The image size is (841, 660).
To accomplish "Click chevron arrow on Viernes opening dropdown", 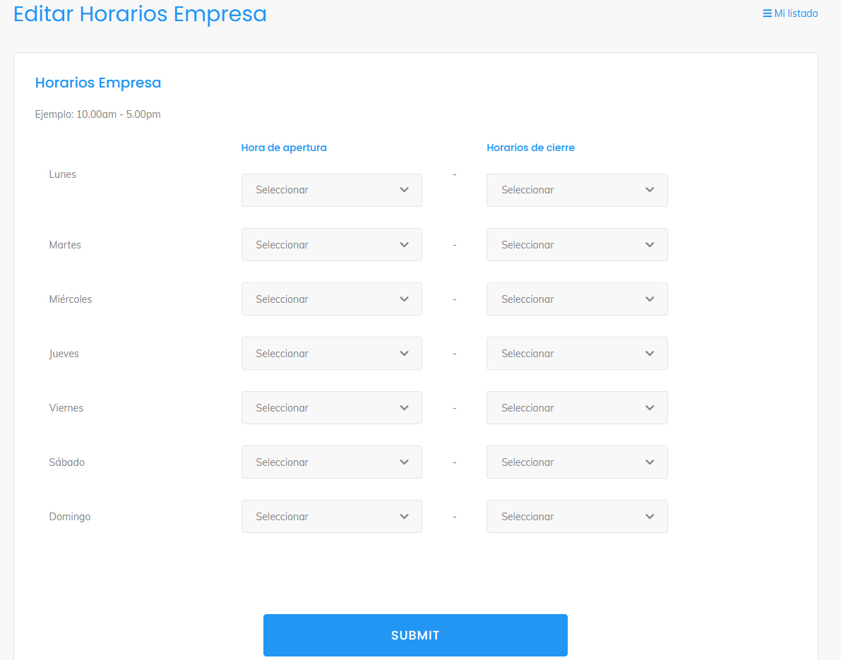I will [404, 408].
